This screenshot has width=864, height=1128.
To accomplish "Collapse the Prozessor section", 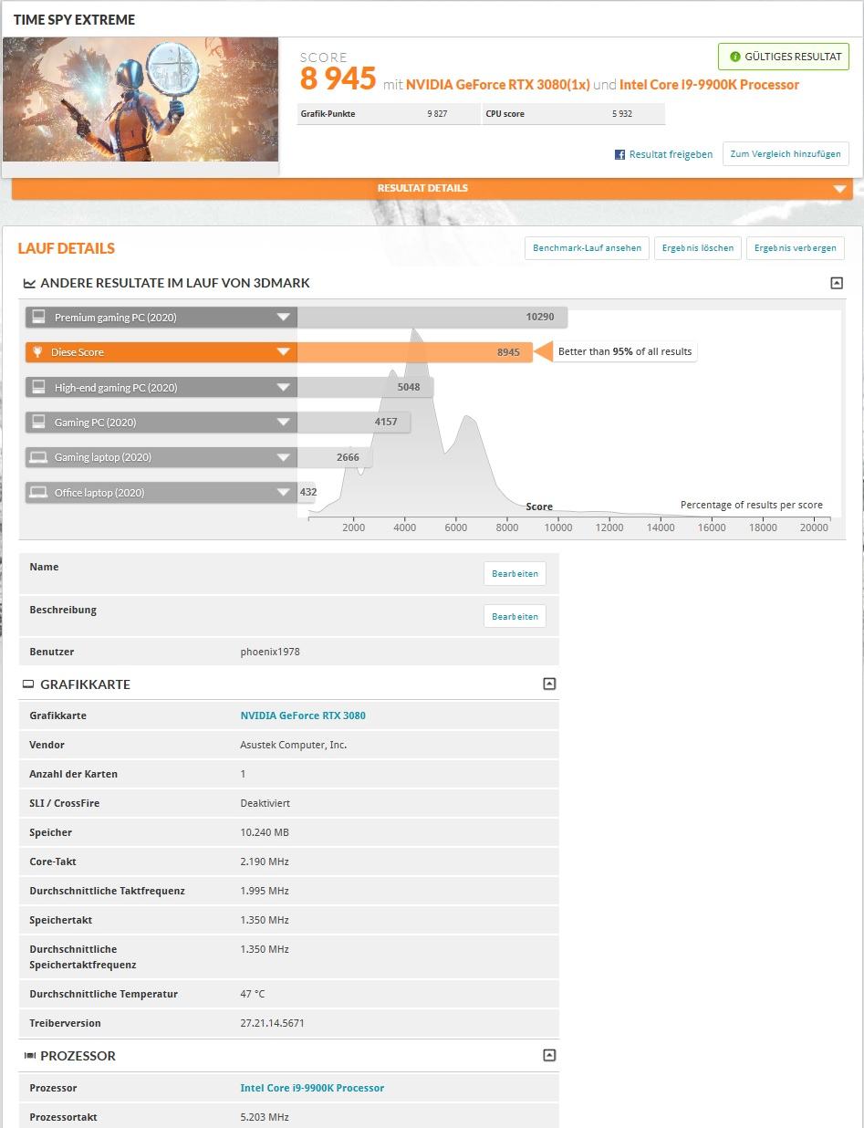I will tap(549, 1055).
